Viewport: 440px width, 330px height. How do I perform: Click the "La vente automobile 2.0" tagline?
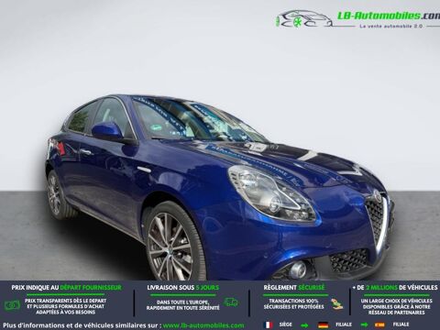click(391, 27)
